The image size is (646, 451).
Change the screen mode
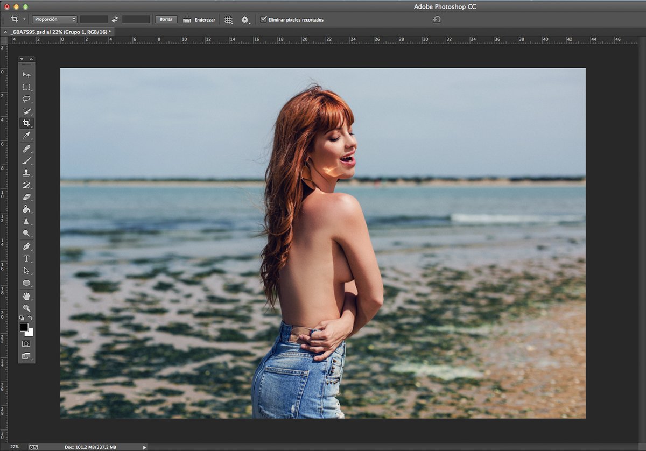click(26, 356)
